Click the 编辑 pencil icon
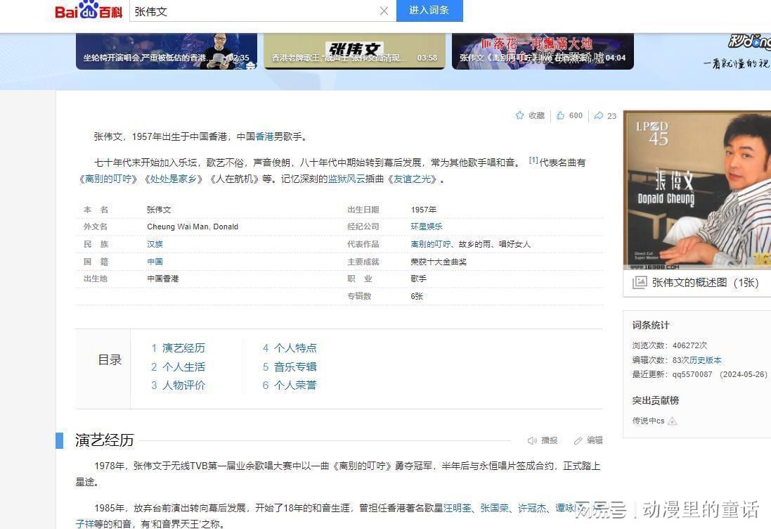The width and height of the screenshot is (771, 529). (578, 440)
